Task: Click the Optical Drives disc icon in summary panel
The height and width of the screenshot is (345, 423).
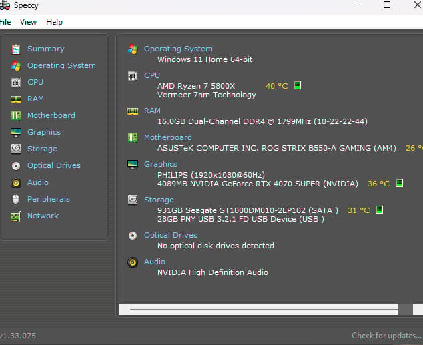Action: point(133,236)
